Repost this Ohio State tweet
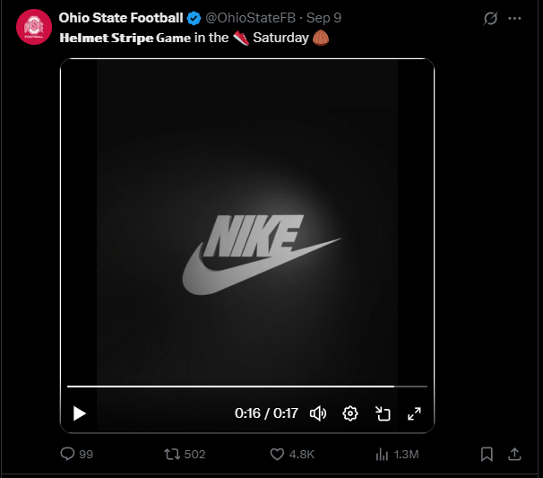This screenshot has height=478, width=543. (172, 454)
